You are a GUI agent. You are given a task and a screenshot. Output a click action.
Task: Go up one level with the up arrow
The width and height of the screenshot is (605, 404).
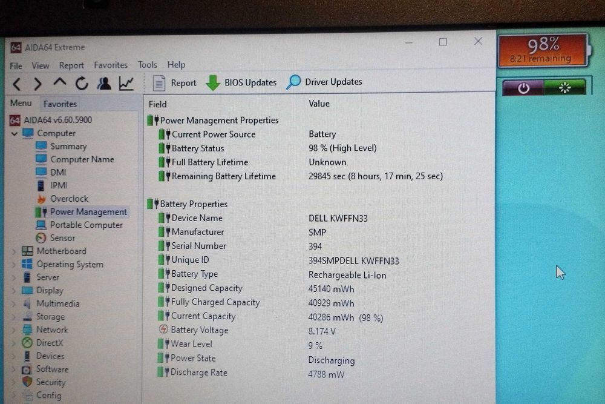coord(59,82)
